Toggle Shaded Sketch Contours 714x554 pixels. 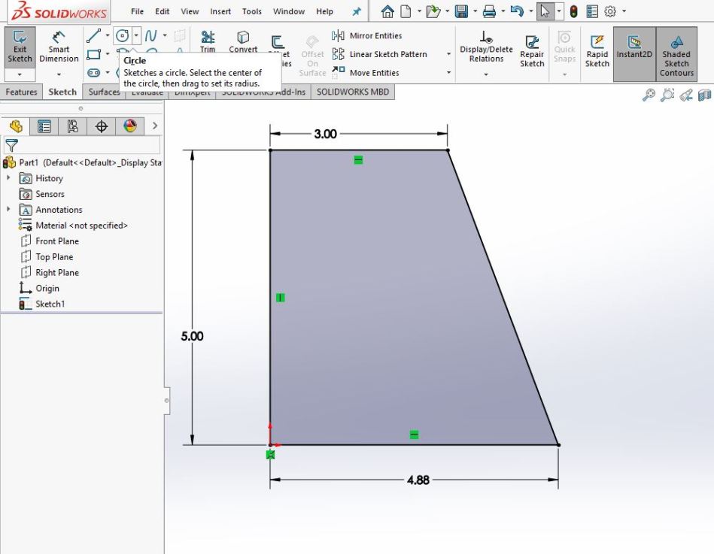pyautogui.click(x=676, y=53)
